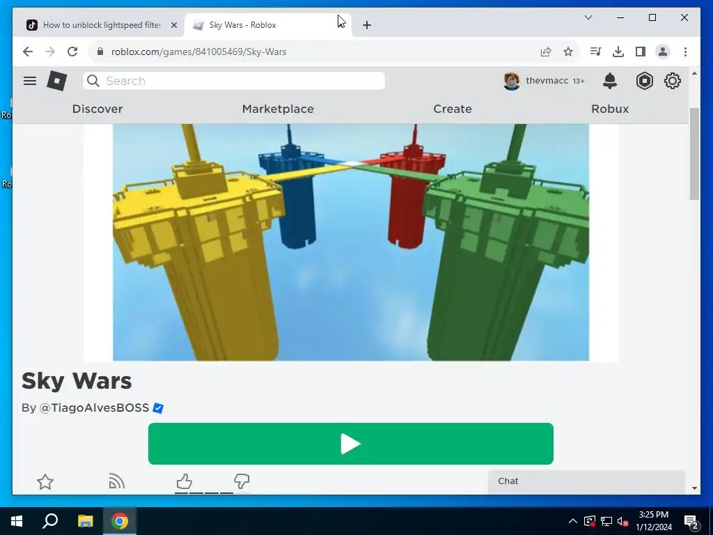Open the Windows notification center
This screenshot has height=535, width=713.
tap(691, 521)
